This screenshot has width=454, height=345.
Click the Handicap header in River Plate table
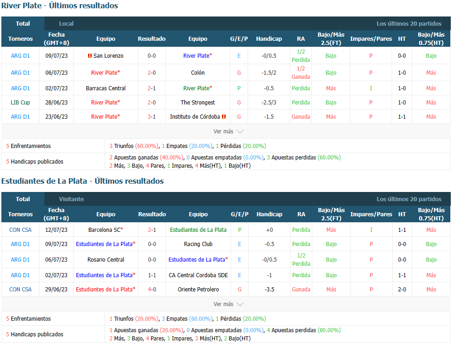point(269,39)
